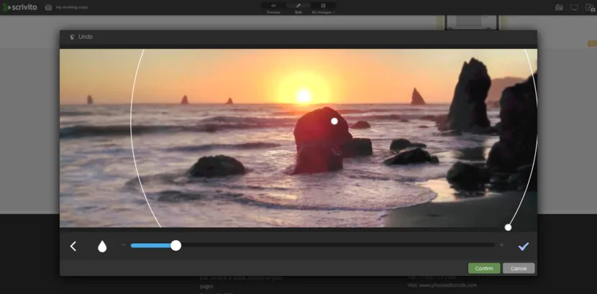Viewport: 597px width, 294px height.
Task: Apply changes with the blue checkmark
Action: pyautogui.click(x=524, y=247)
